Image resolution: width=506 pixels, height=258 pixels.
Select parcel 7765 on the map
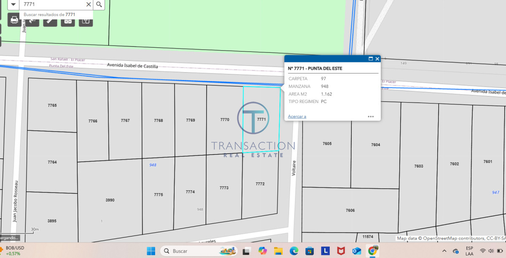[x=52, y=105]
